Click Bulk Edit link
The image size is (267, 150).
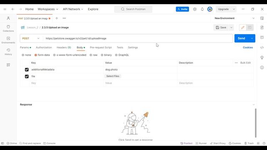(x=245, y=63)
